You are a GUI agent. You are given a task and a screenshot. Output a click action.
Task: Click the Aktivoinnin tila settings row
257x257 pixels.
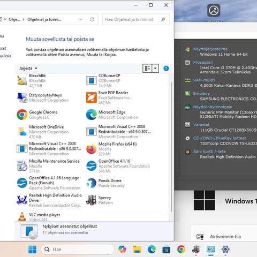tap(224, 237)
